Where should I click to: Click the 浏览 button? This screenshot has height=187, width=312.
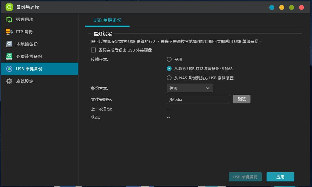pyautogui.click(x=241, y=99)
